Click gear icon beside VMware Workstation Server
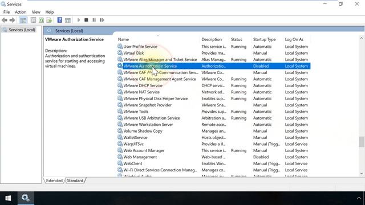 120,125
